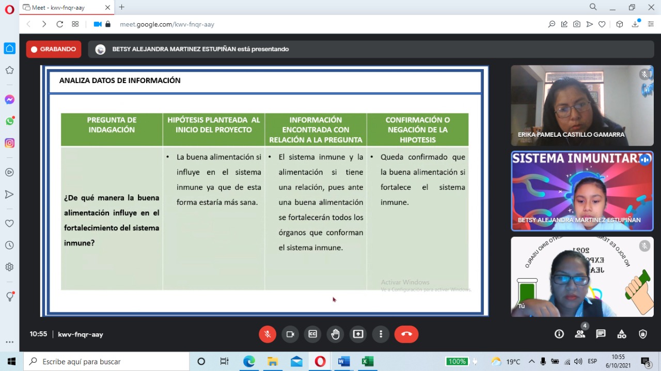Image resolution: width=661 pixels, height=371 pixels.
Task: Show the participants list
Action: (x=580, y=334)
